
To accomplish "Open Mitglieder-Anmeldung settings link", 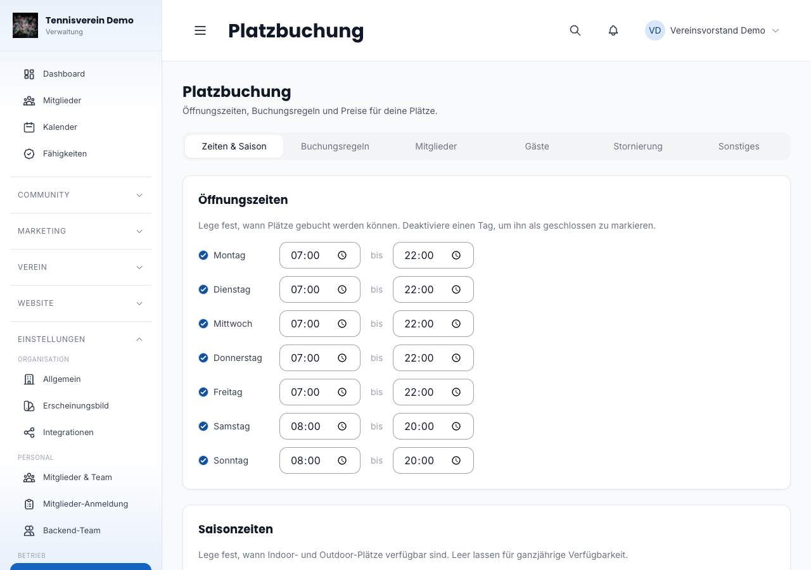I will point(81,504).
